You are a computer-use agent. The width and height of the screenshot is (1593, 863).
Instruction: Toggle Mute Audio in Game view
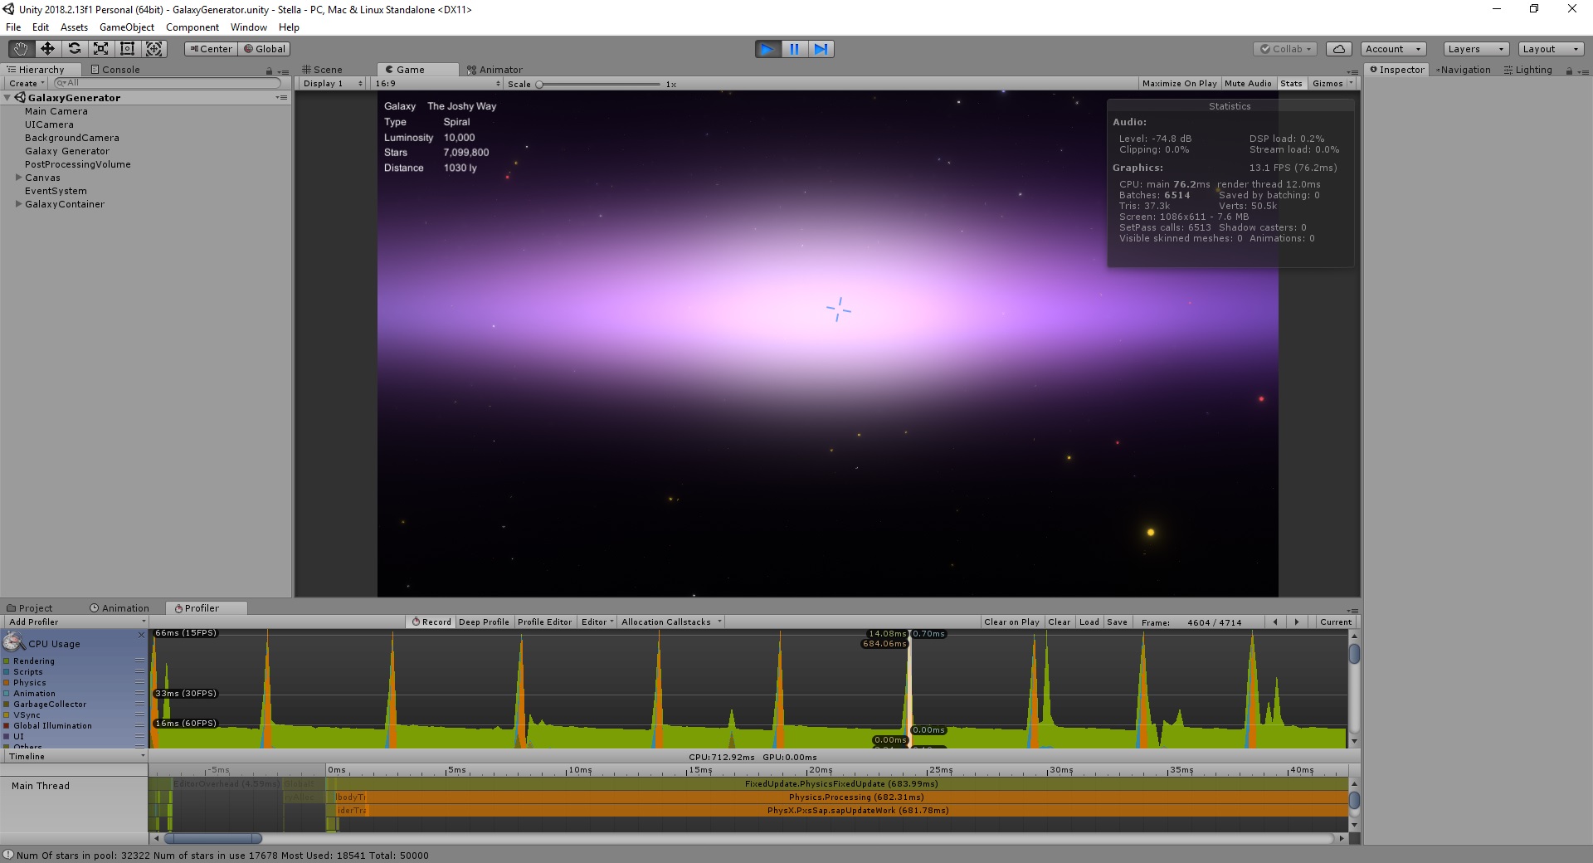(1248, 83)
